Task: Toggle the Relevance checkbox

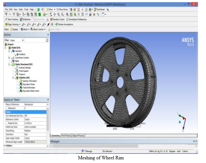Action: (x=7, y=108)
